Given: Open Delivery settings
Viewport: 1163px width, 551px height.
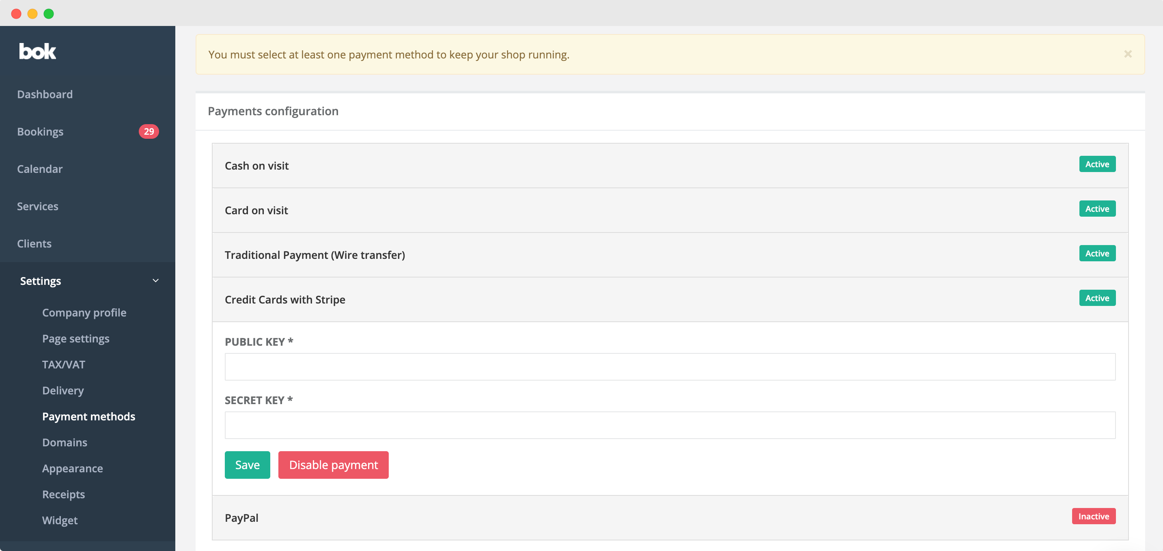Looking at the screenshot, I should (x=63, y=390).
